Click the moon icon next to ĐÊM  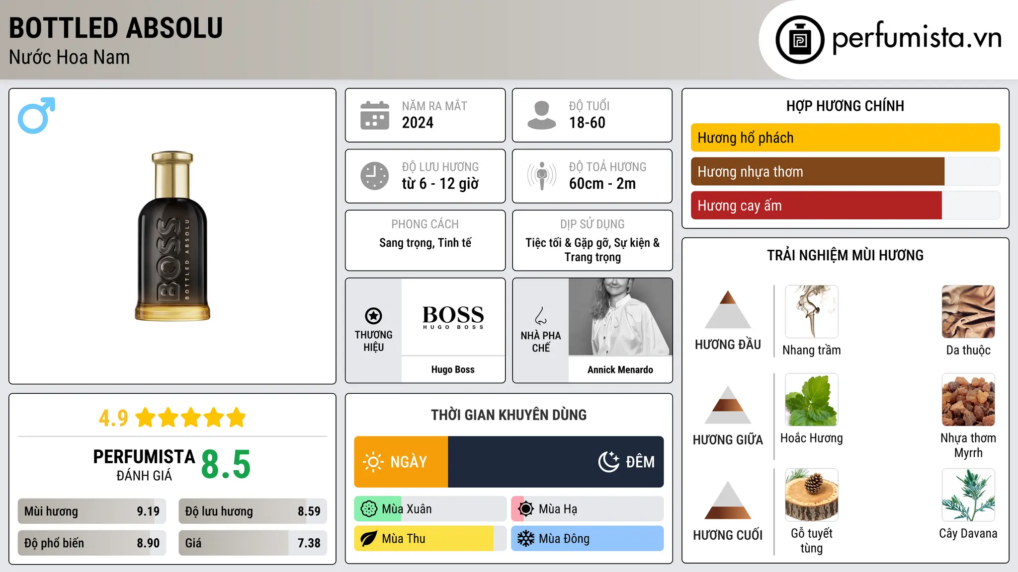(x=609, y=462)
